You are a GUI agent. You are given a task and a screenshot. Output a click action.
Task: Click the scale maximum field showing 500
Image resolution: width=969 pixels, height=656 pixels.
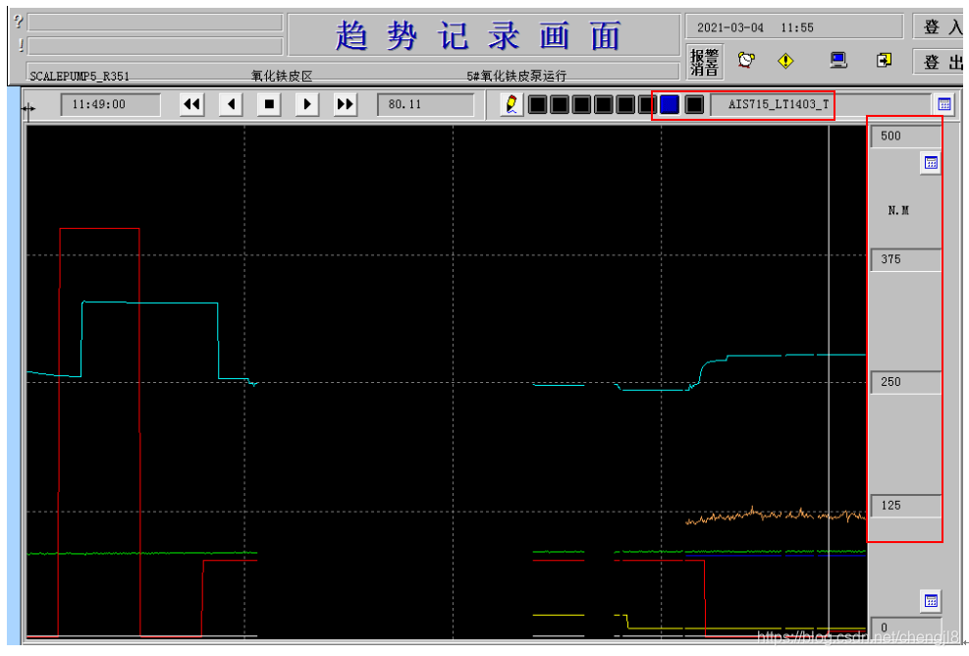click(x=905, y=137)
